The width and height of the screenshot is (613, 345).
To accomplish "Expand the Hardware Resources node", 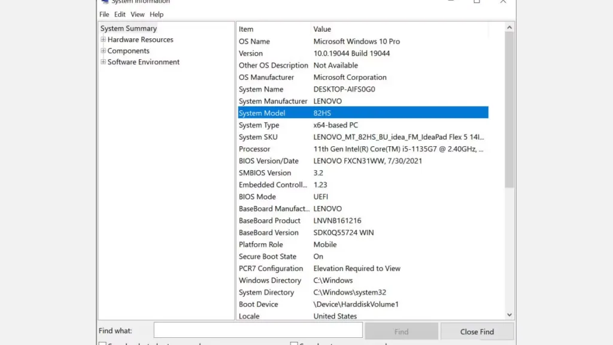I will click(103, 39).
